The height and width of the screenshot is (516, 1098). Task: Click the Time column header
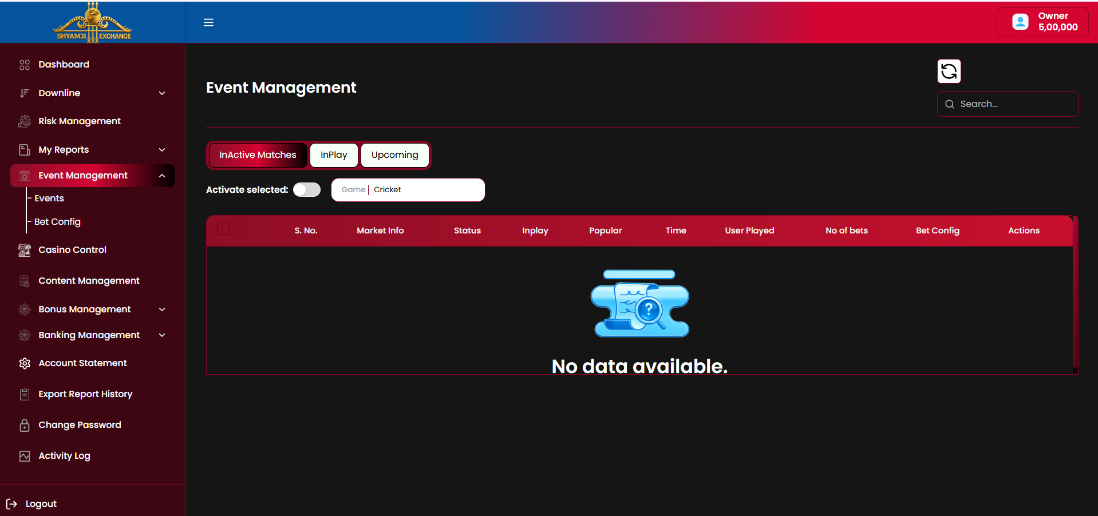tap(676, 231)
